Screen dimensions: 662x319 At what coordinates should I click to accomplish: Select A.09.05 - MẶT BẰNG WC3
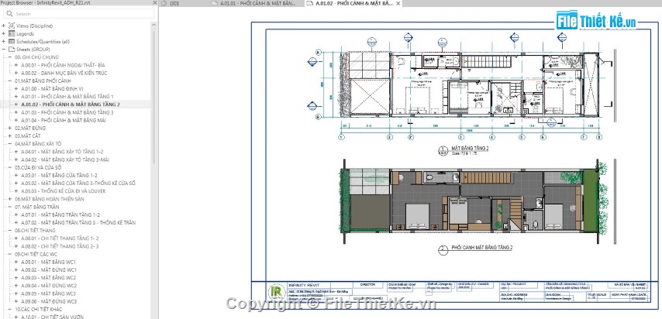pyautogui.click(x=49, y=293)
